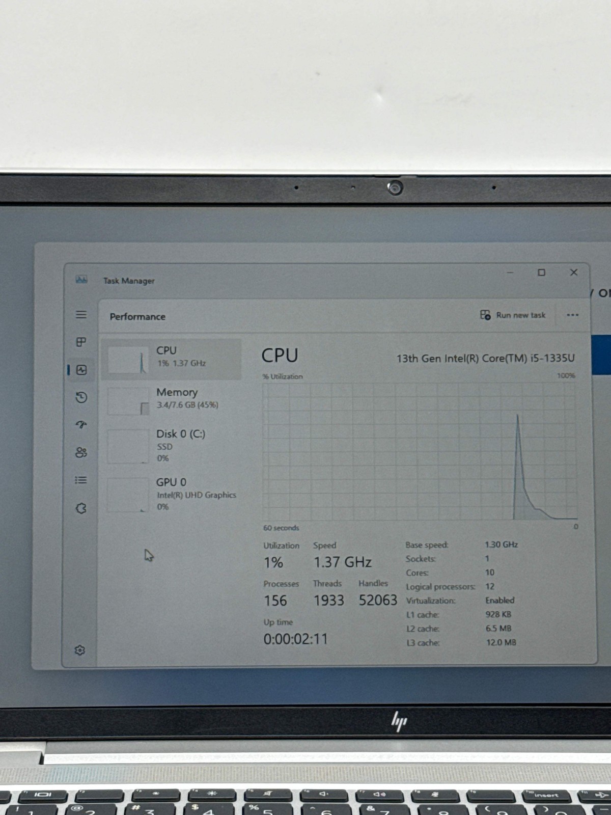Select the CPU performance entry
This screenshot has width=611, height=815.
point(171,359)
